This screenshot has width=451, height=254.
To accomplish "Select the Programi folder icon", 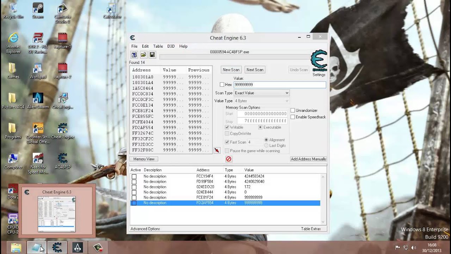I will [13, 131].
